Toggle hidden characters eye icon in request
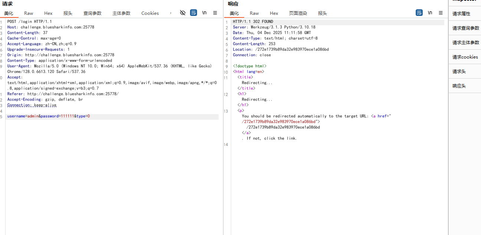Screen dimensions: 481x235 point(183,13)
